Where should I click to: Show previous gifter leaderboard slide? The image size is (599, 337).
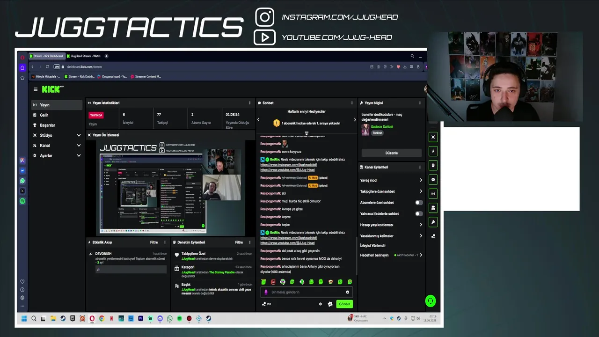pyautogui.click(x=258, y=120)
